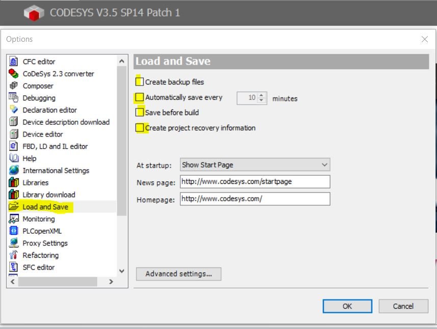Viewport: 437px width, 329px height.
Task: Enable Create project recovery information
Action: click(x=140, y=128)
